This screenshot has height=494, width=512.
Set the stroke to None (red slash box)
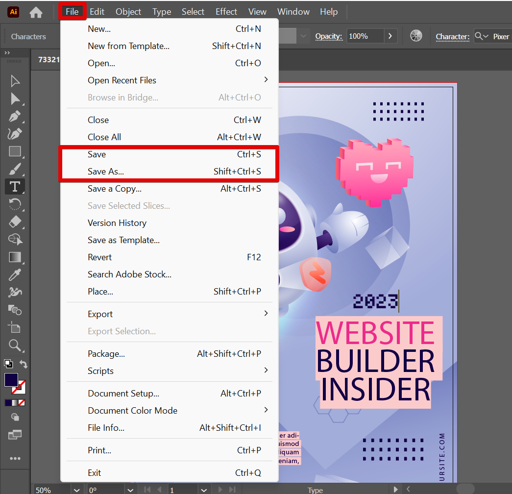pyautogui.click(x=22, y=403)
